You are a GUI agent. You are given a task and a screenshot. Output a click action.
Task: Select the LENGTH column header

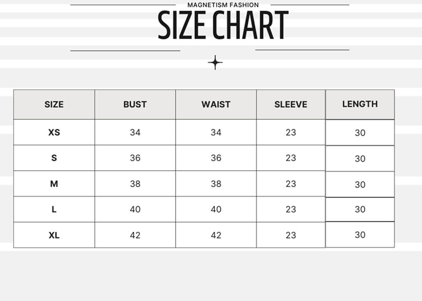[360, 104]
